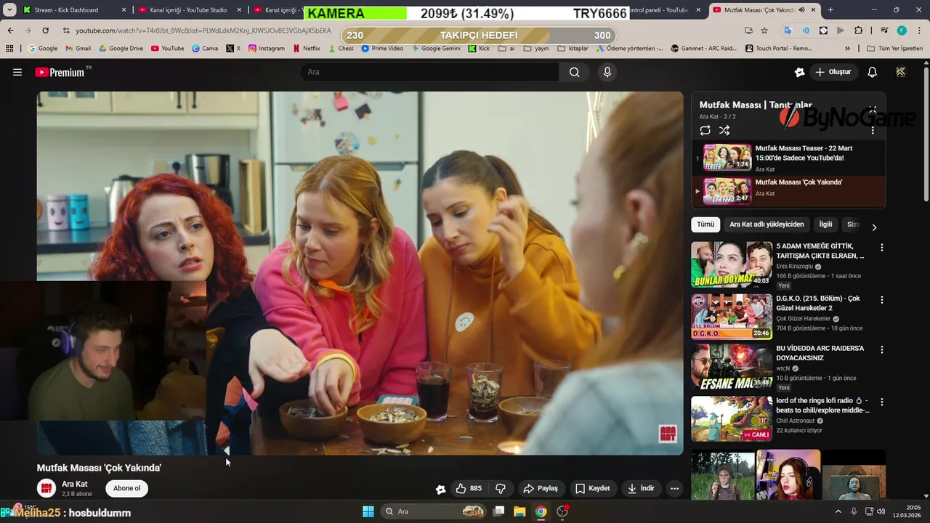
Task: Save video with Kaydet button
Action: click(x=593, y=489)
